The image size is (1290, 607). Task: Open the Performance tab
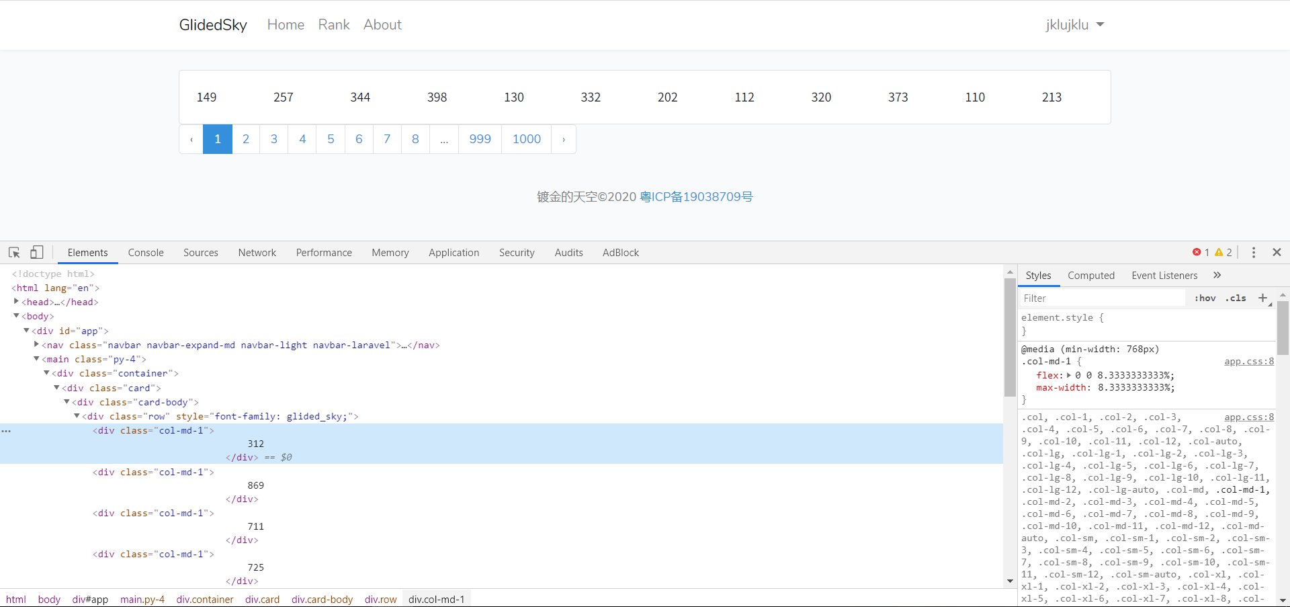click(324, 253)
